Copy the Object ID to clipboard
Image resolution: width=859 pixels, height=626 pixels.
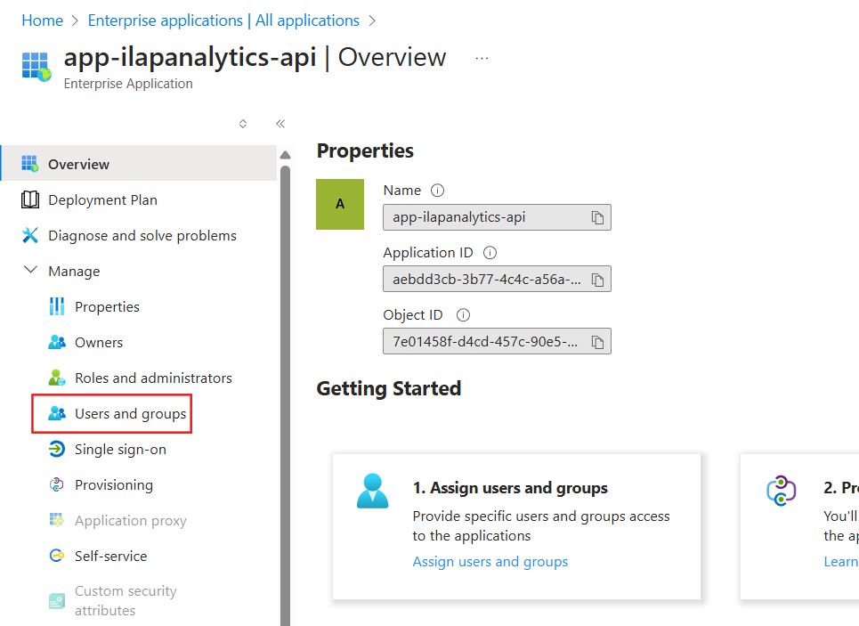pos(597,342)
